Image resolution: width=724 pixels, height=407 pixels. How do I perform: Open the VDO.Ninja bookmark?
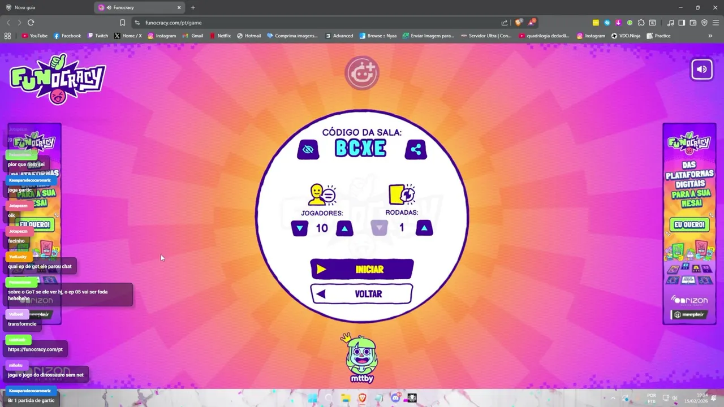click(626, 36)
